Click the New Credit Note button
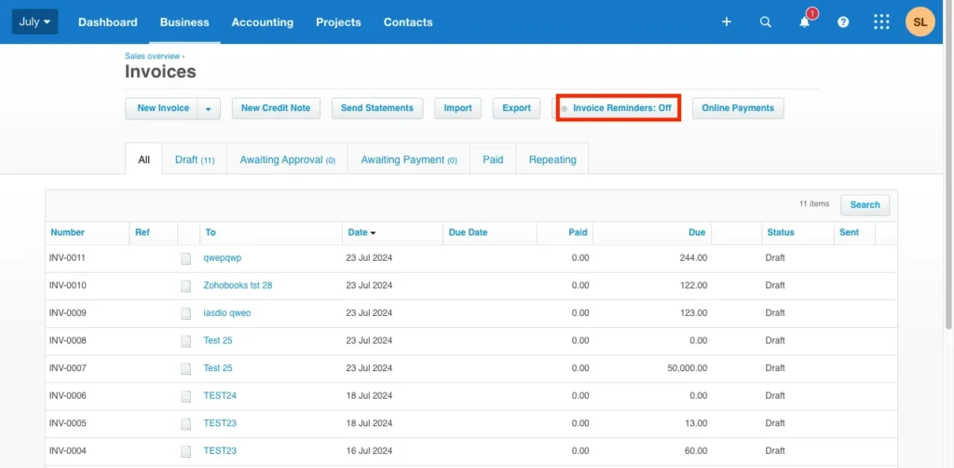 pos(276,108)
